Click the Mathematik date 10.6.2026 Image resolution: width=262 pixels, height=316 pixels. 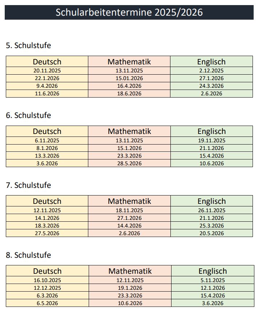[130, 303]
